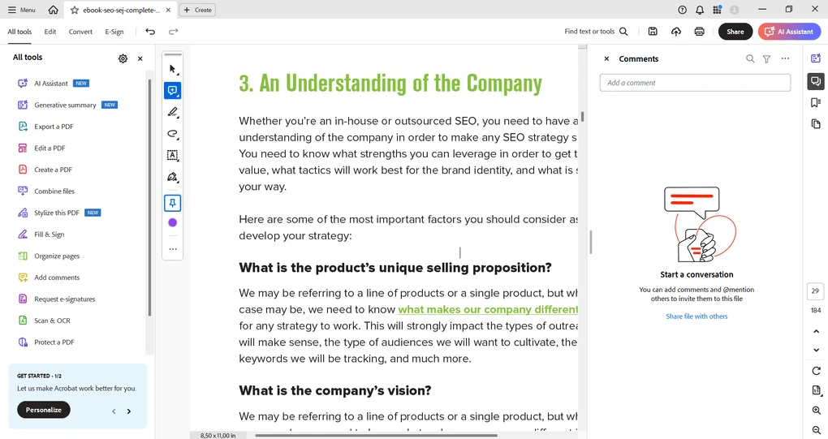
Task: Open the E-Sign menu tab
Action: click(114, 32)
